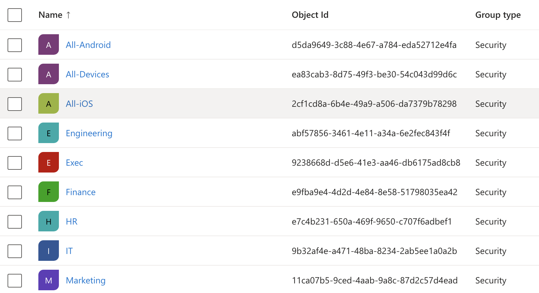Click the green Finance avatar icon
The height and width of the screenshot is (293, 539).
49,192
